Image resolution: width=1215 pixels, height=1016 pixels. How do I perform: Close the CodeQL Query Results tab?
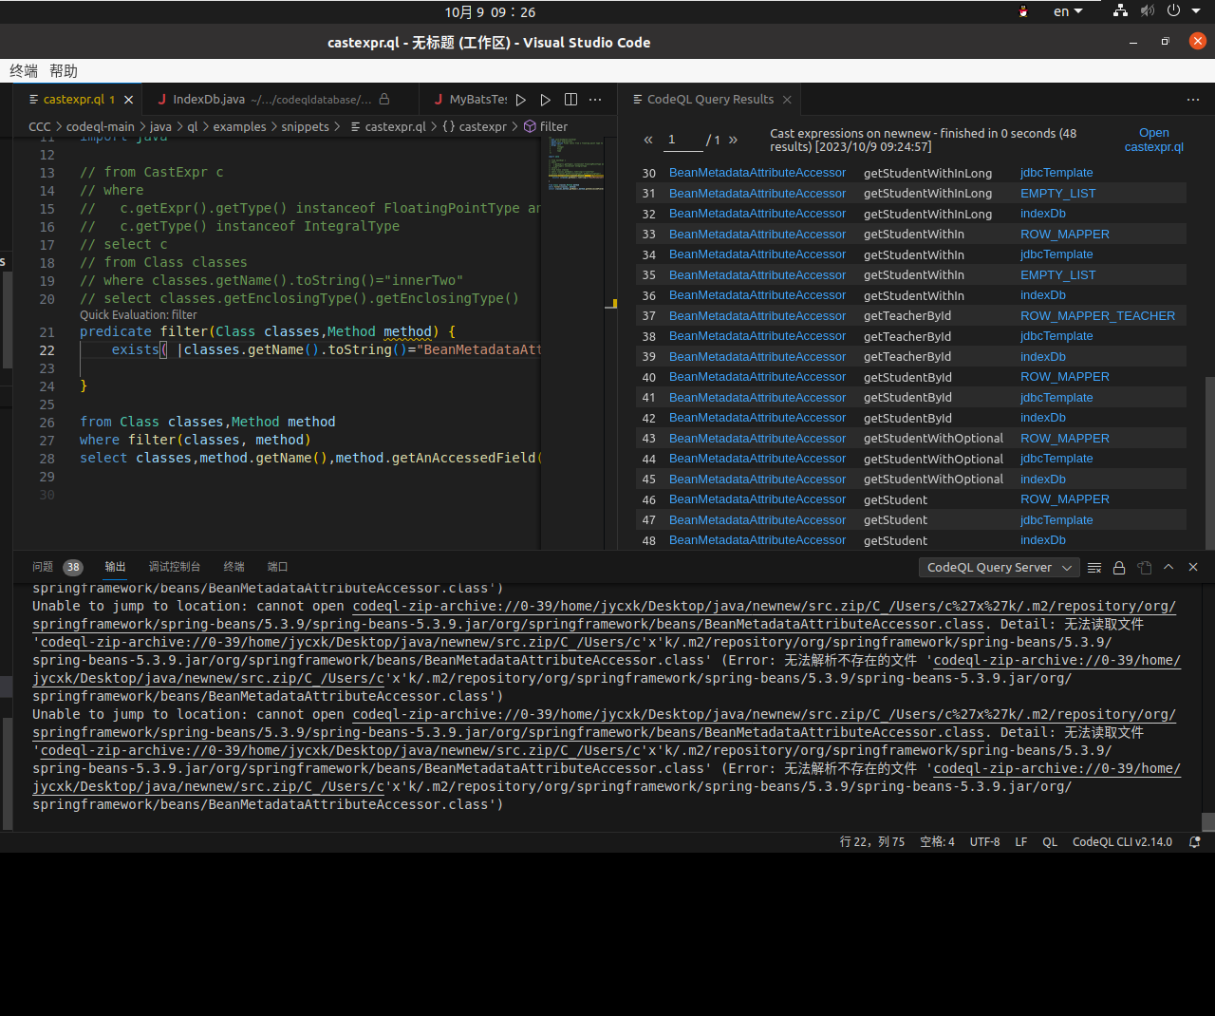pos(787,100)
